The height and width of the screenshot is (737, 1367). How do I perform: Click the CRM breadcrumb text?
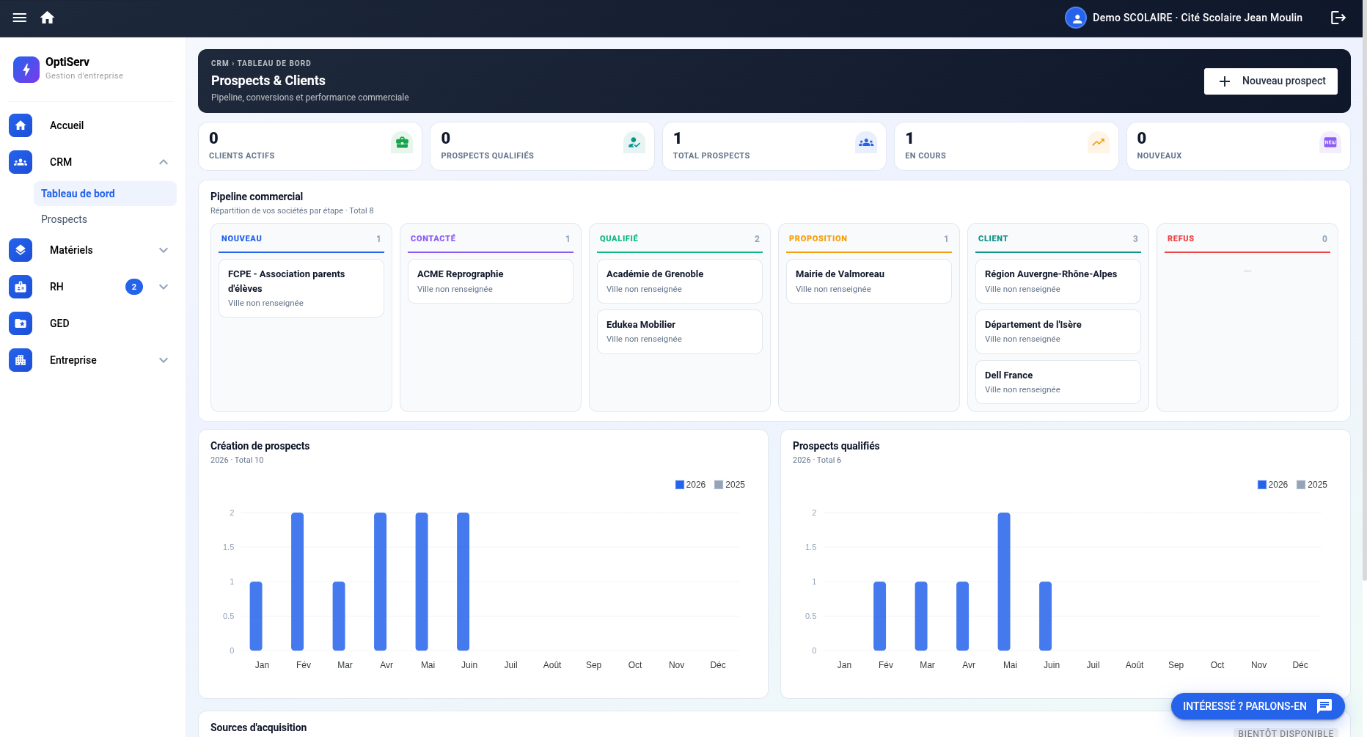[x=219, y=64]
